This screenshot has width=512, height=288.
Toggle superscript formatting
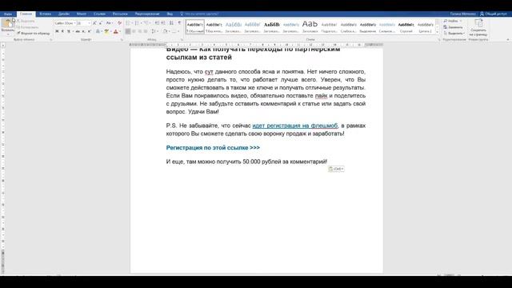[x=89, y=31]
